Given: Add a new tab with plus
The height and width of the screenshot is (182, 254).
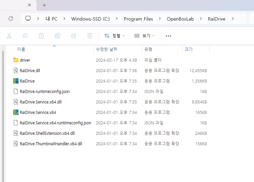Looking at the screenshot, I should click(44, 5).
